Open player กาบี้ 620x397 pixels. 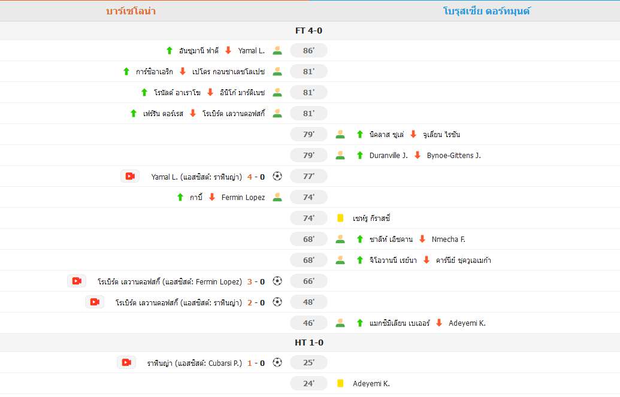196,198
